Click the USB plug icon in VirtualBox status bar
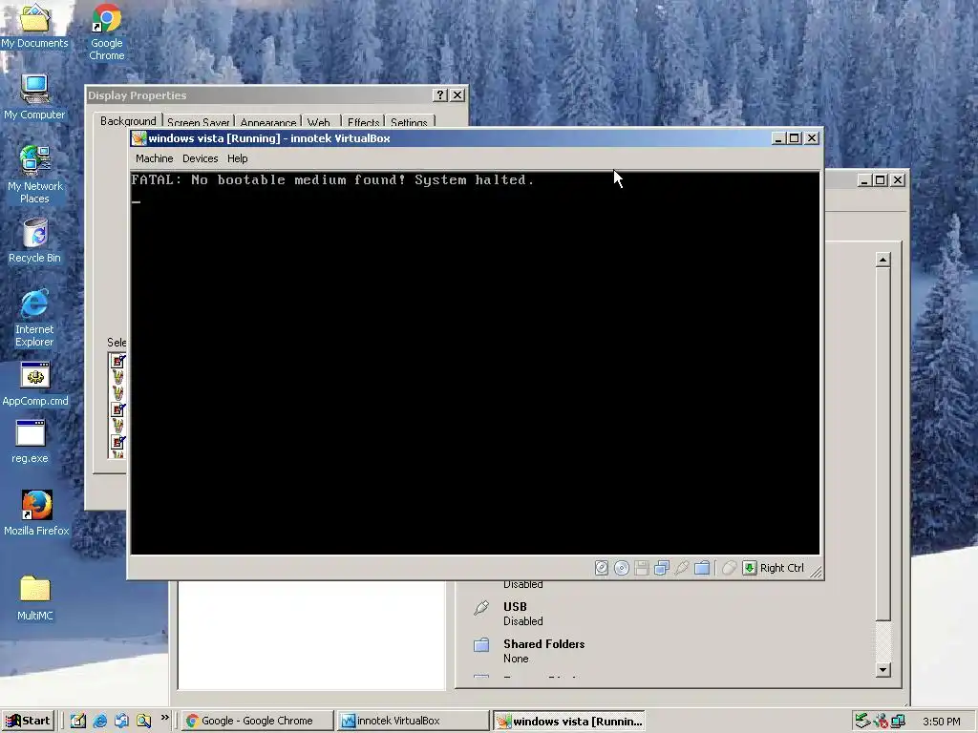Screen dimensions: 978x733 coord(682,568)
